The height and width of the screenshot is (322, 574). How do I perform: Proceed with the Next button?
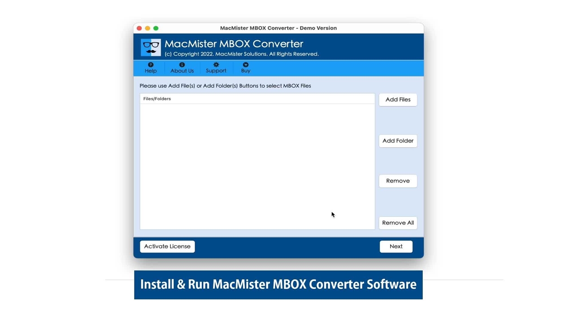click(x=396, y=246)
